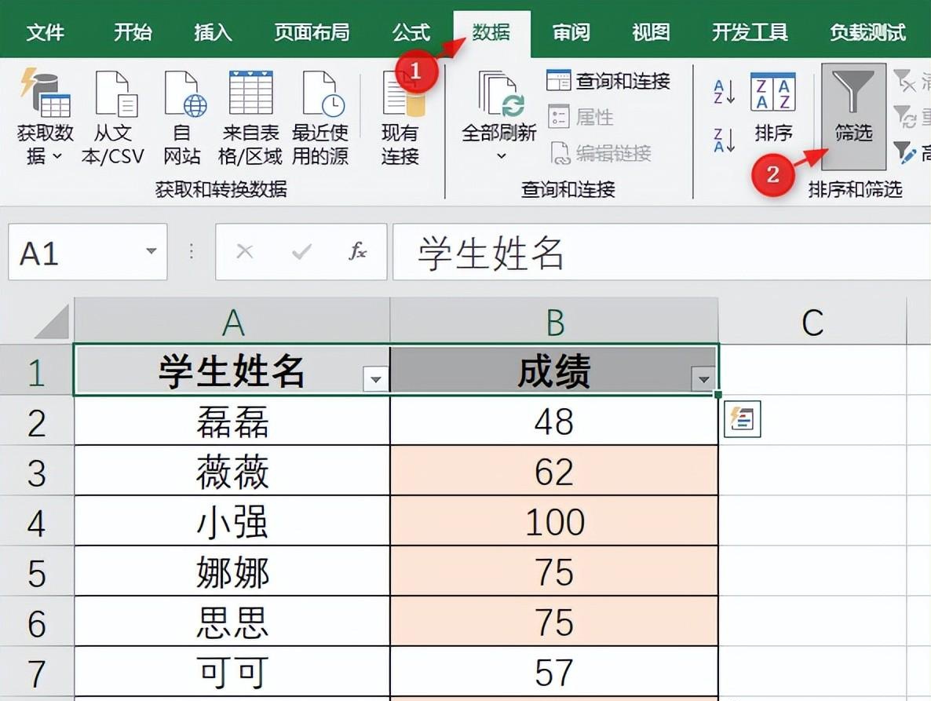Image resolution: width=931 pixels, height=701 pixels.
Task: Switch to the 视图 (View) tab
Action: (651, 32)
